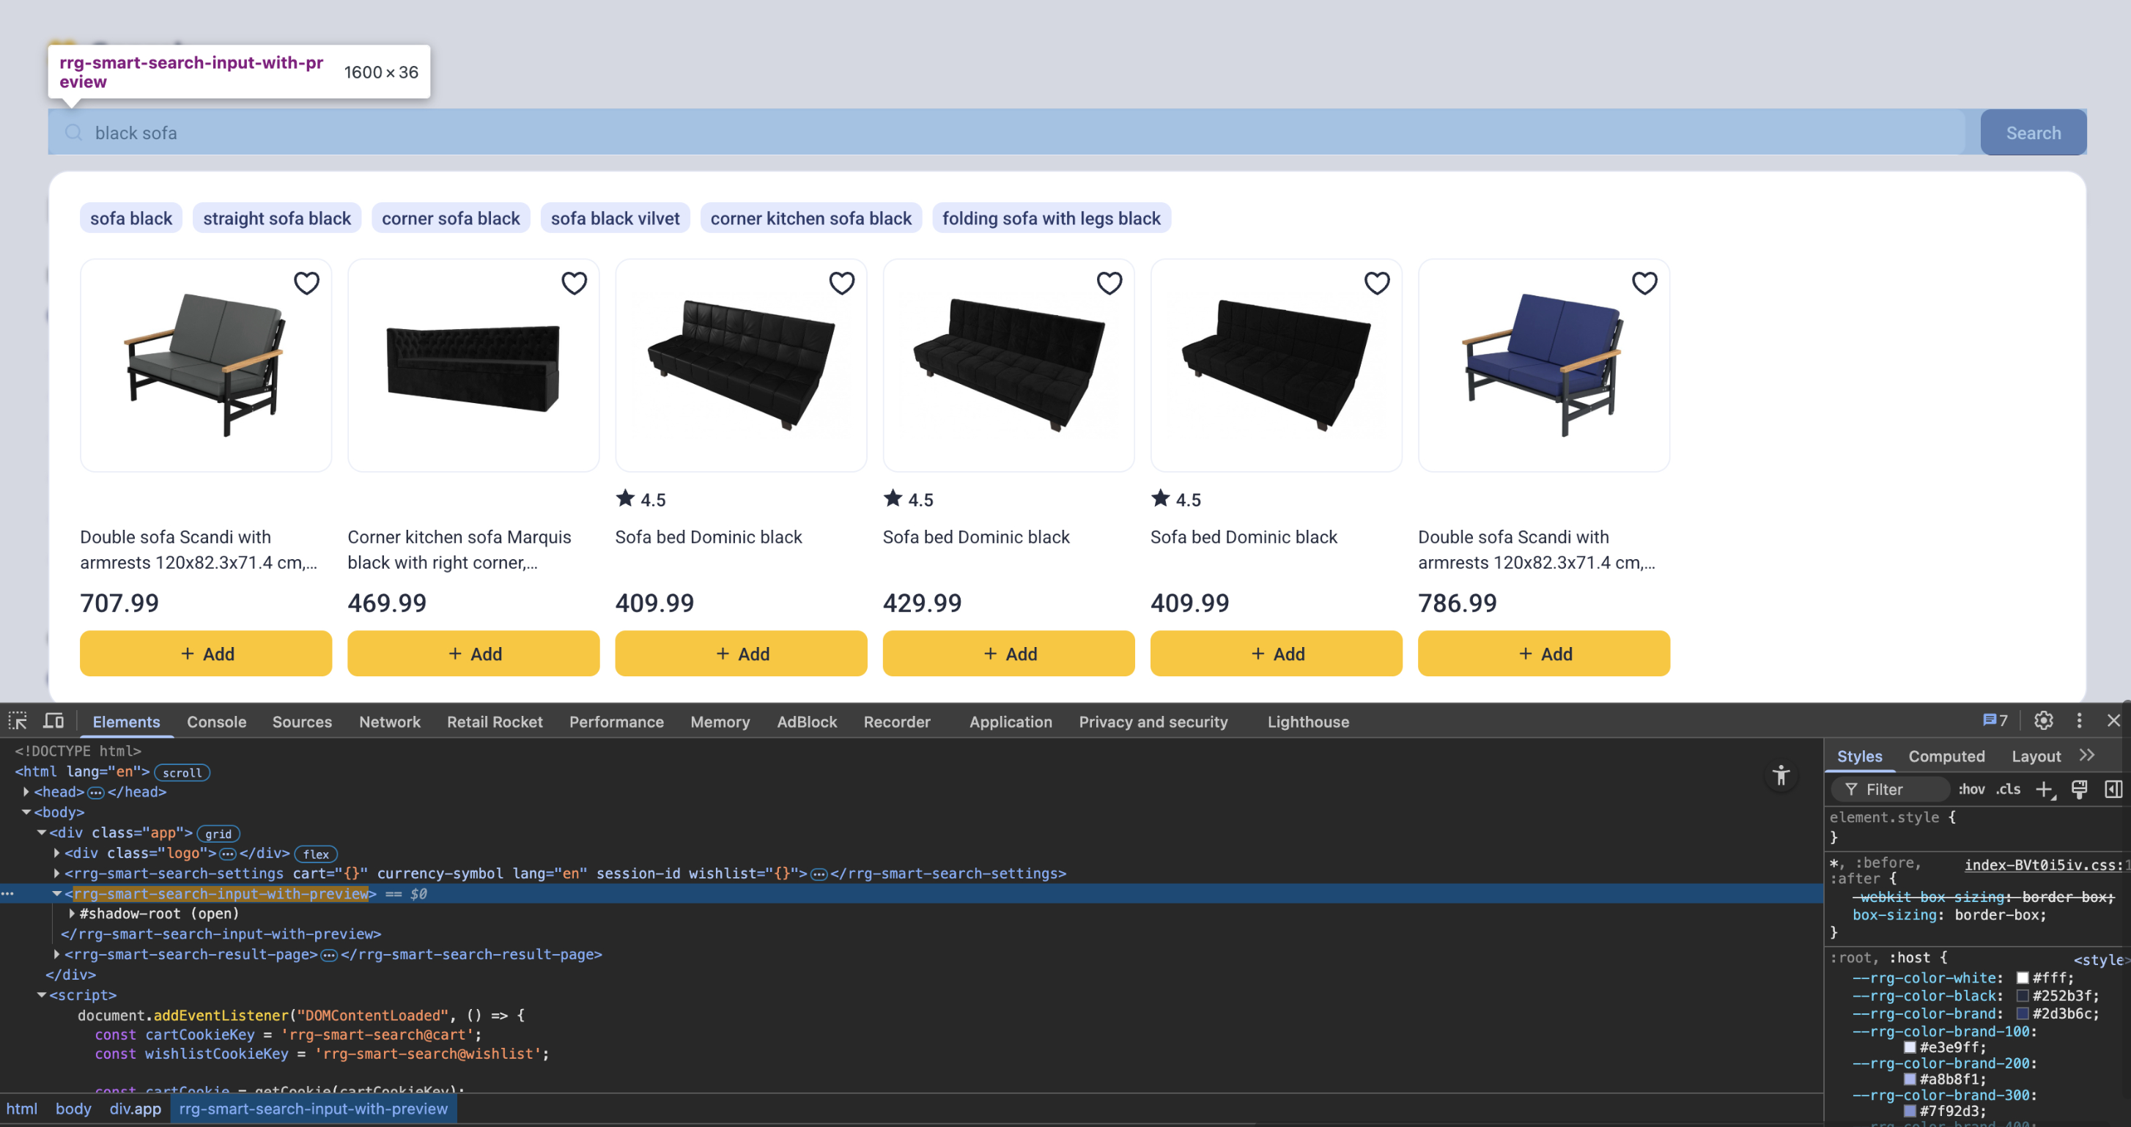Click the filter icon in the Styles panel
The image size is (2131, 1127).
click(1850, 789)
